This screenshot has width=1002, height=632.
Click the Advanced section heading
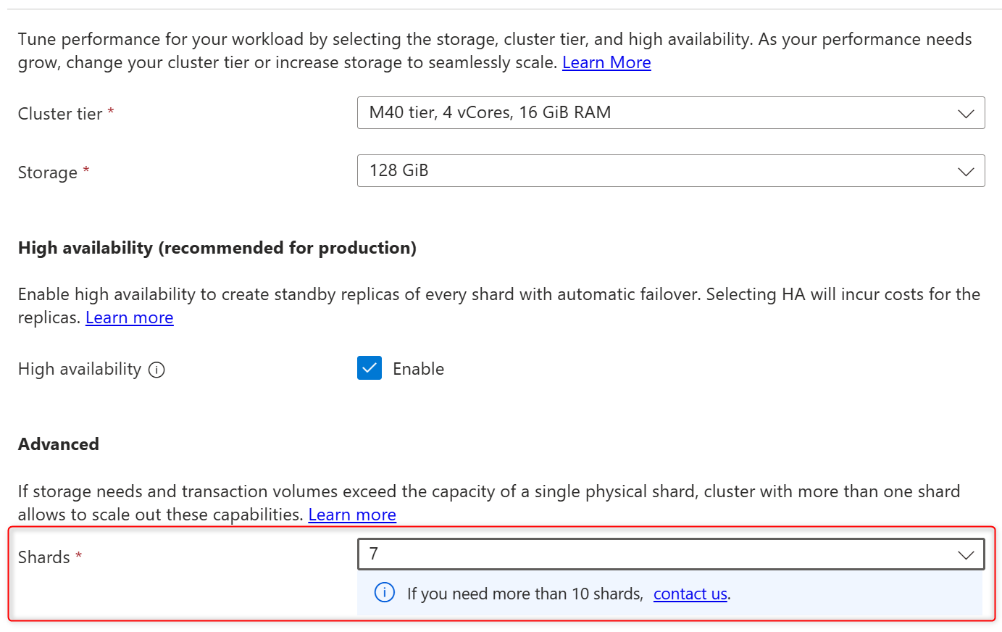pyautogui.click(x=59, y=444)
